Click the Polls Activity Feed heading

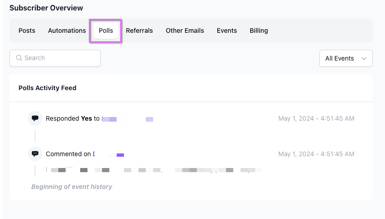pyautogui.click(x=47, y=88)
